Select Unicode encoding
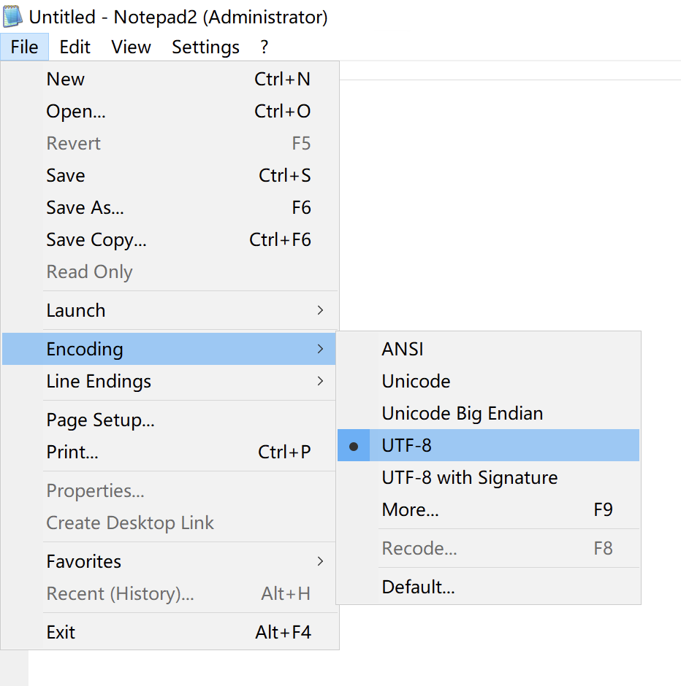 [488, 381]
